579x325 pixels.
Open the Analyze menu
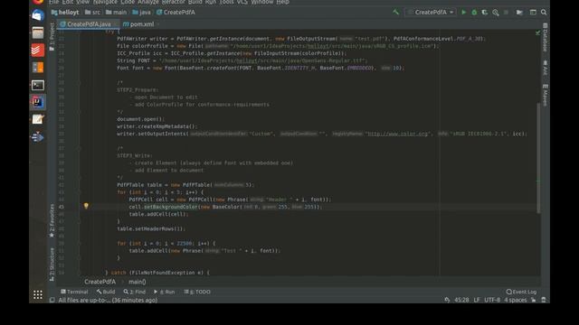[148, 2]
